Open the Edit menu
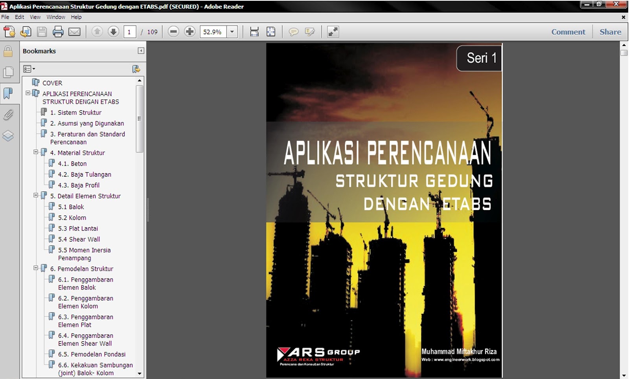The image size is (629, 379). [x=19, y=17]
